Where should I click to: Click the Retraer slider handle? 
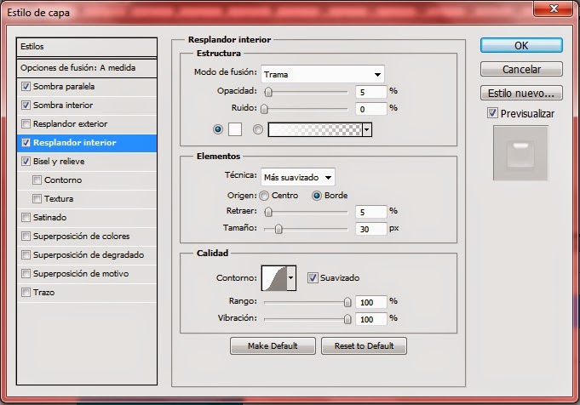tap(268, 212)
